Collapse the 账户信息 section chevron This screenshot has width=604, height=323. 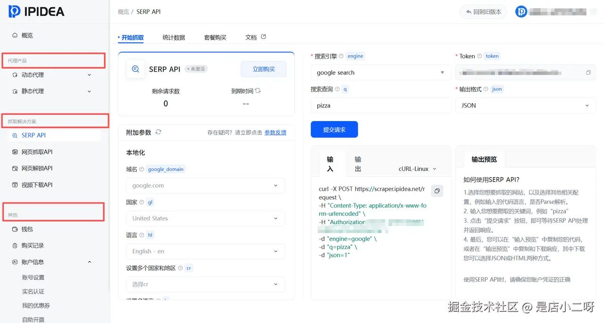coord(90,262)
